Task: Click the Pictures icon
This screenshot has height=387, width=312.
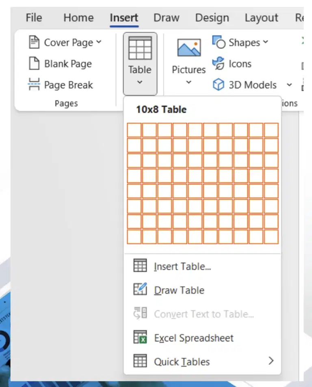Action: (189, 48)
